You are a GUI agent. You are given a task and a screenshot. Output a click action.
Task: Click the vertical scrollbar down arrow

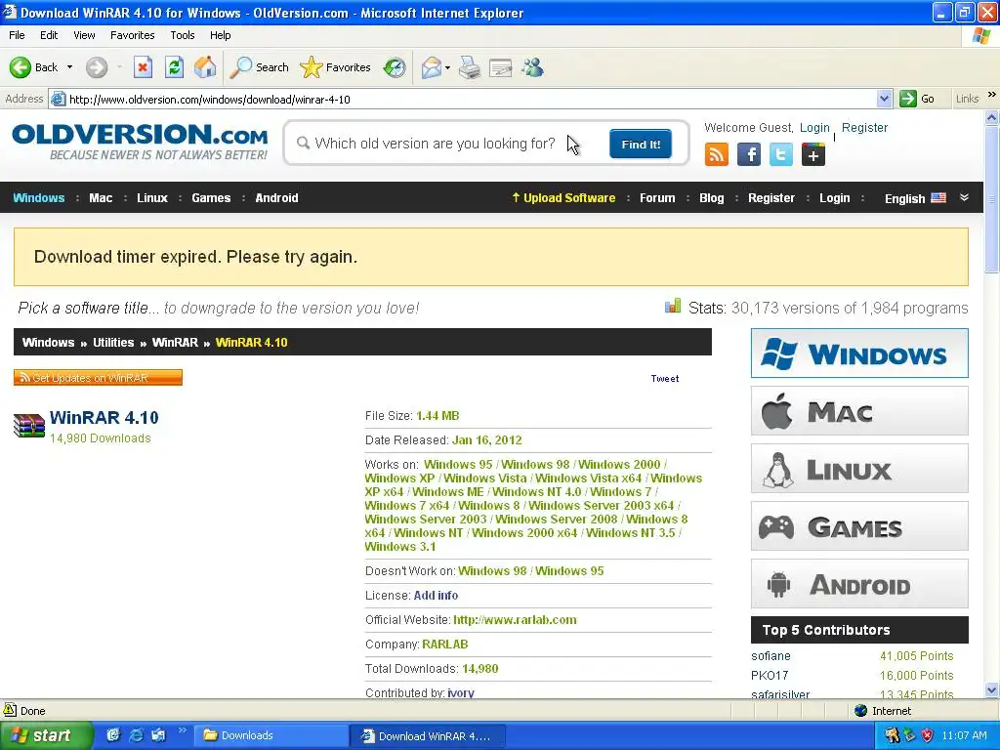pos(992,690)
